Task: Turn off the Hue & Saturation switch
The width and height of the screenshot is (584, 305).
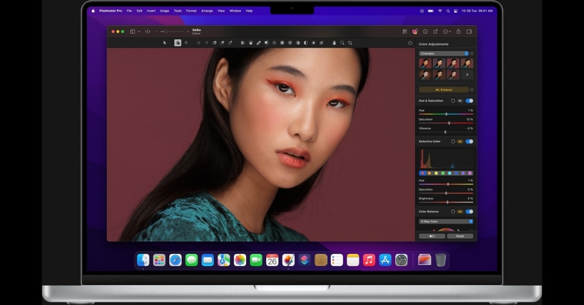Action: tap(469, 101)
